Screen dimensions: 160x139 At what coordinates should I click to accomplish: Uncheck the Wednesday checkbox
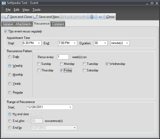107,64
